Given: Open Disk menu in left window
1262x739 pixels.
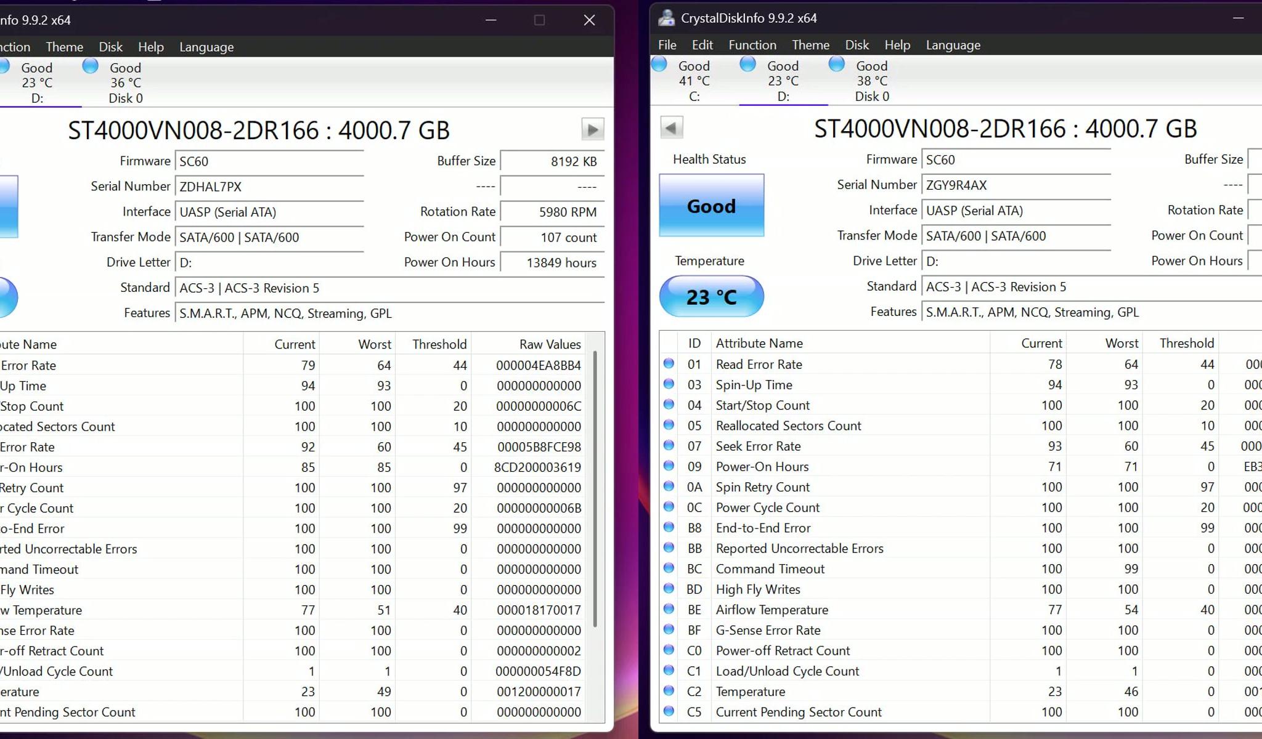Looking at the screenshot, I should click(x=110, y=47).
